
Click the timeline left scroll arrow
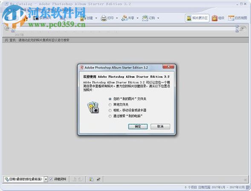(x=7, y=29)
